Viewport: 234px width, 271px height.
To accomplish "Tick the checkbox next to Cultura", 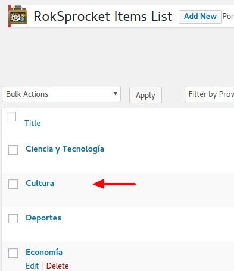I will (13, 184).
